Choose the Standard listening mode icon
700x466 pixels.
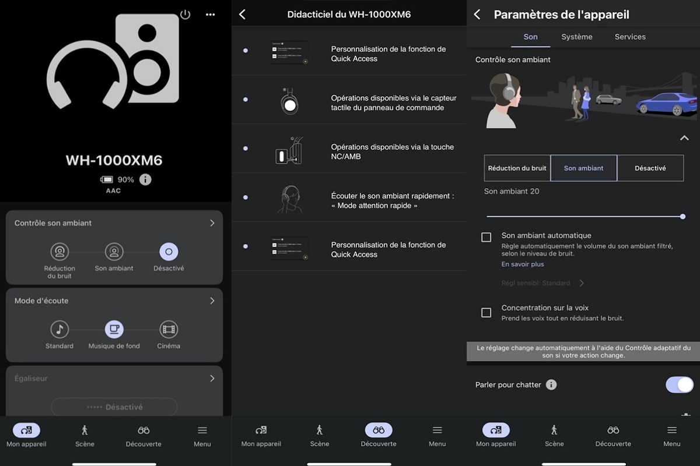coord(60,329)
